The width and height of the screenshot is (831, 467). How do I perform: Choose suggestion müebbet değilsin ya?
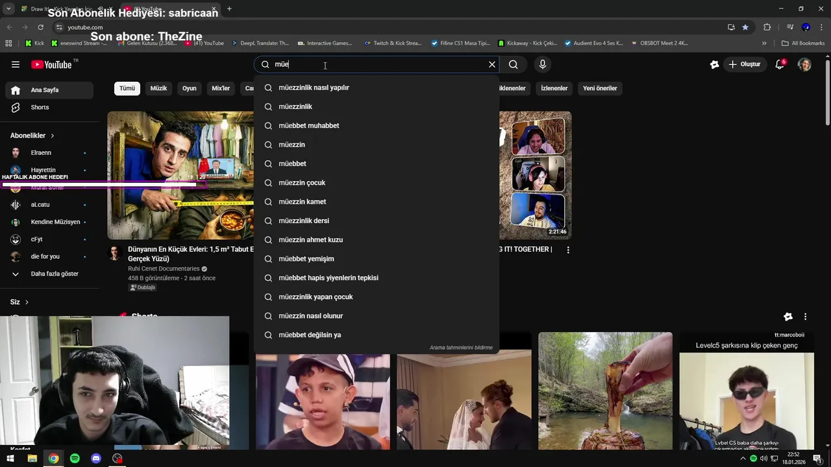tap(377, 335)
